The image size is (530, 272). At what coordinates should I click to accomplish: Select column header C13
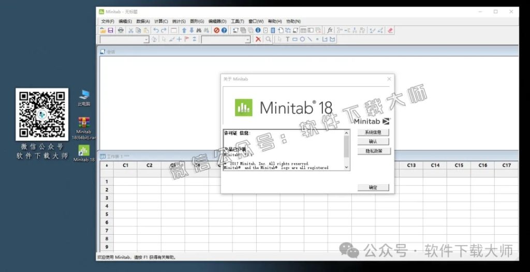coord(411,165)
